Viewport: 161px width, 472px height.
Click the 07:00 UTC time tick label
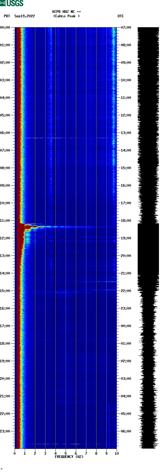[x=126, y=28]
